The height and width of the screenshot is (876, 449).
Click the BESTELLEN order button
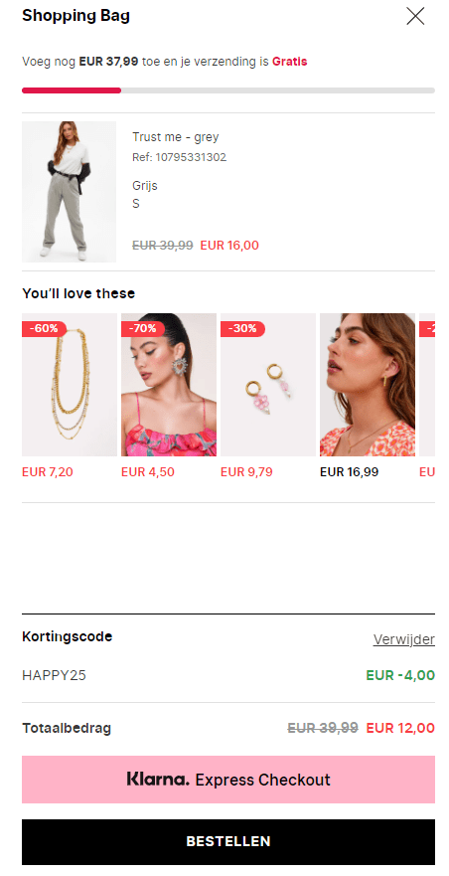point(228,842)
